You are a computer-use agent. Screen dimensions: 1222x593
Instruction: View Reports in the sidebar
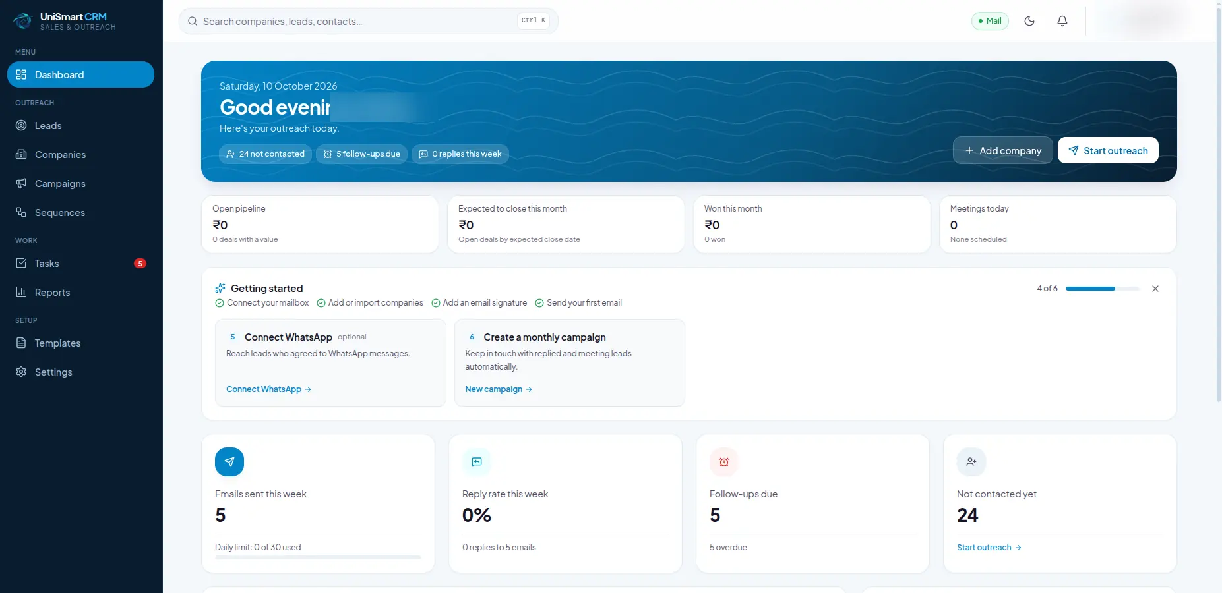pyautogui.click(x=80, y=293)
